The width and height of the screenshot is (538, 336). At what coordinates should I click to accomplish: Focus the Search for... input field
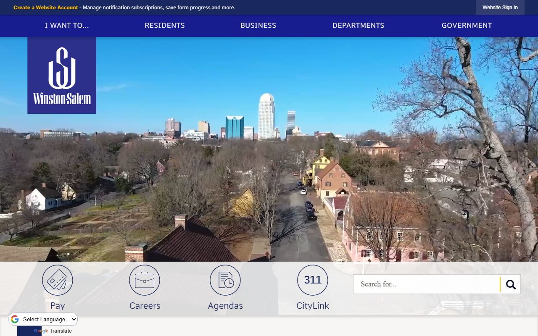(427, 284)
